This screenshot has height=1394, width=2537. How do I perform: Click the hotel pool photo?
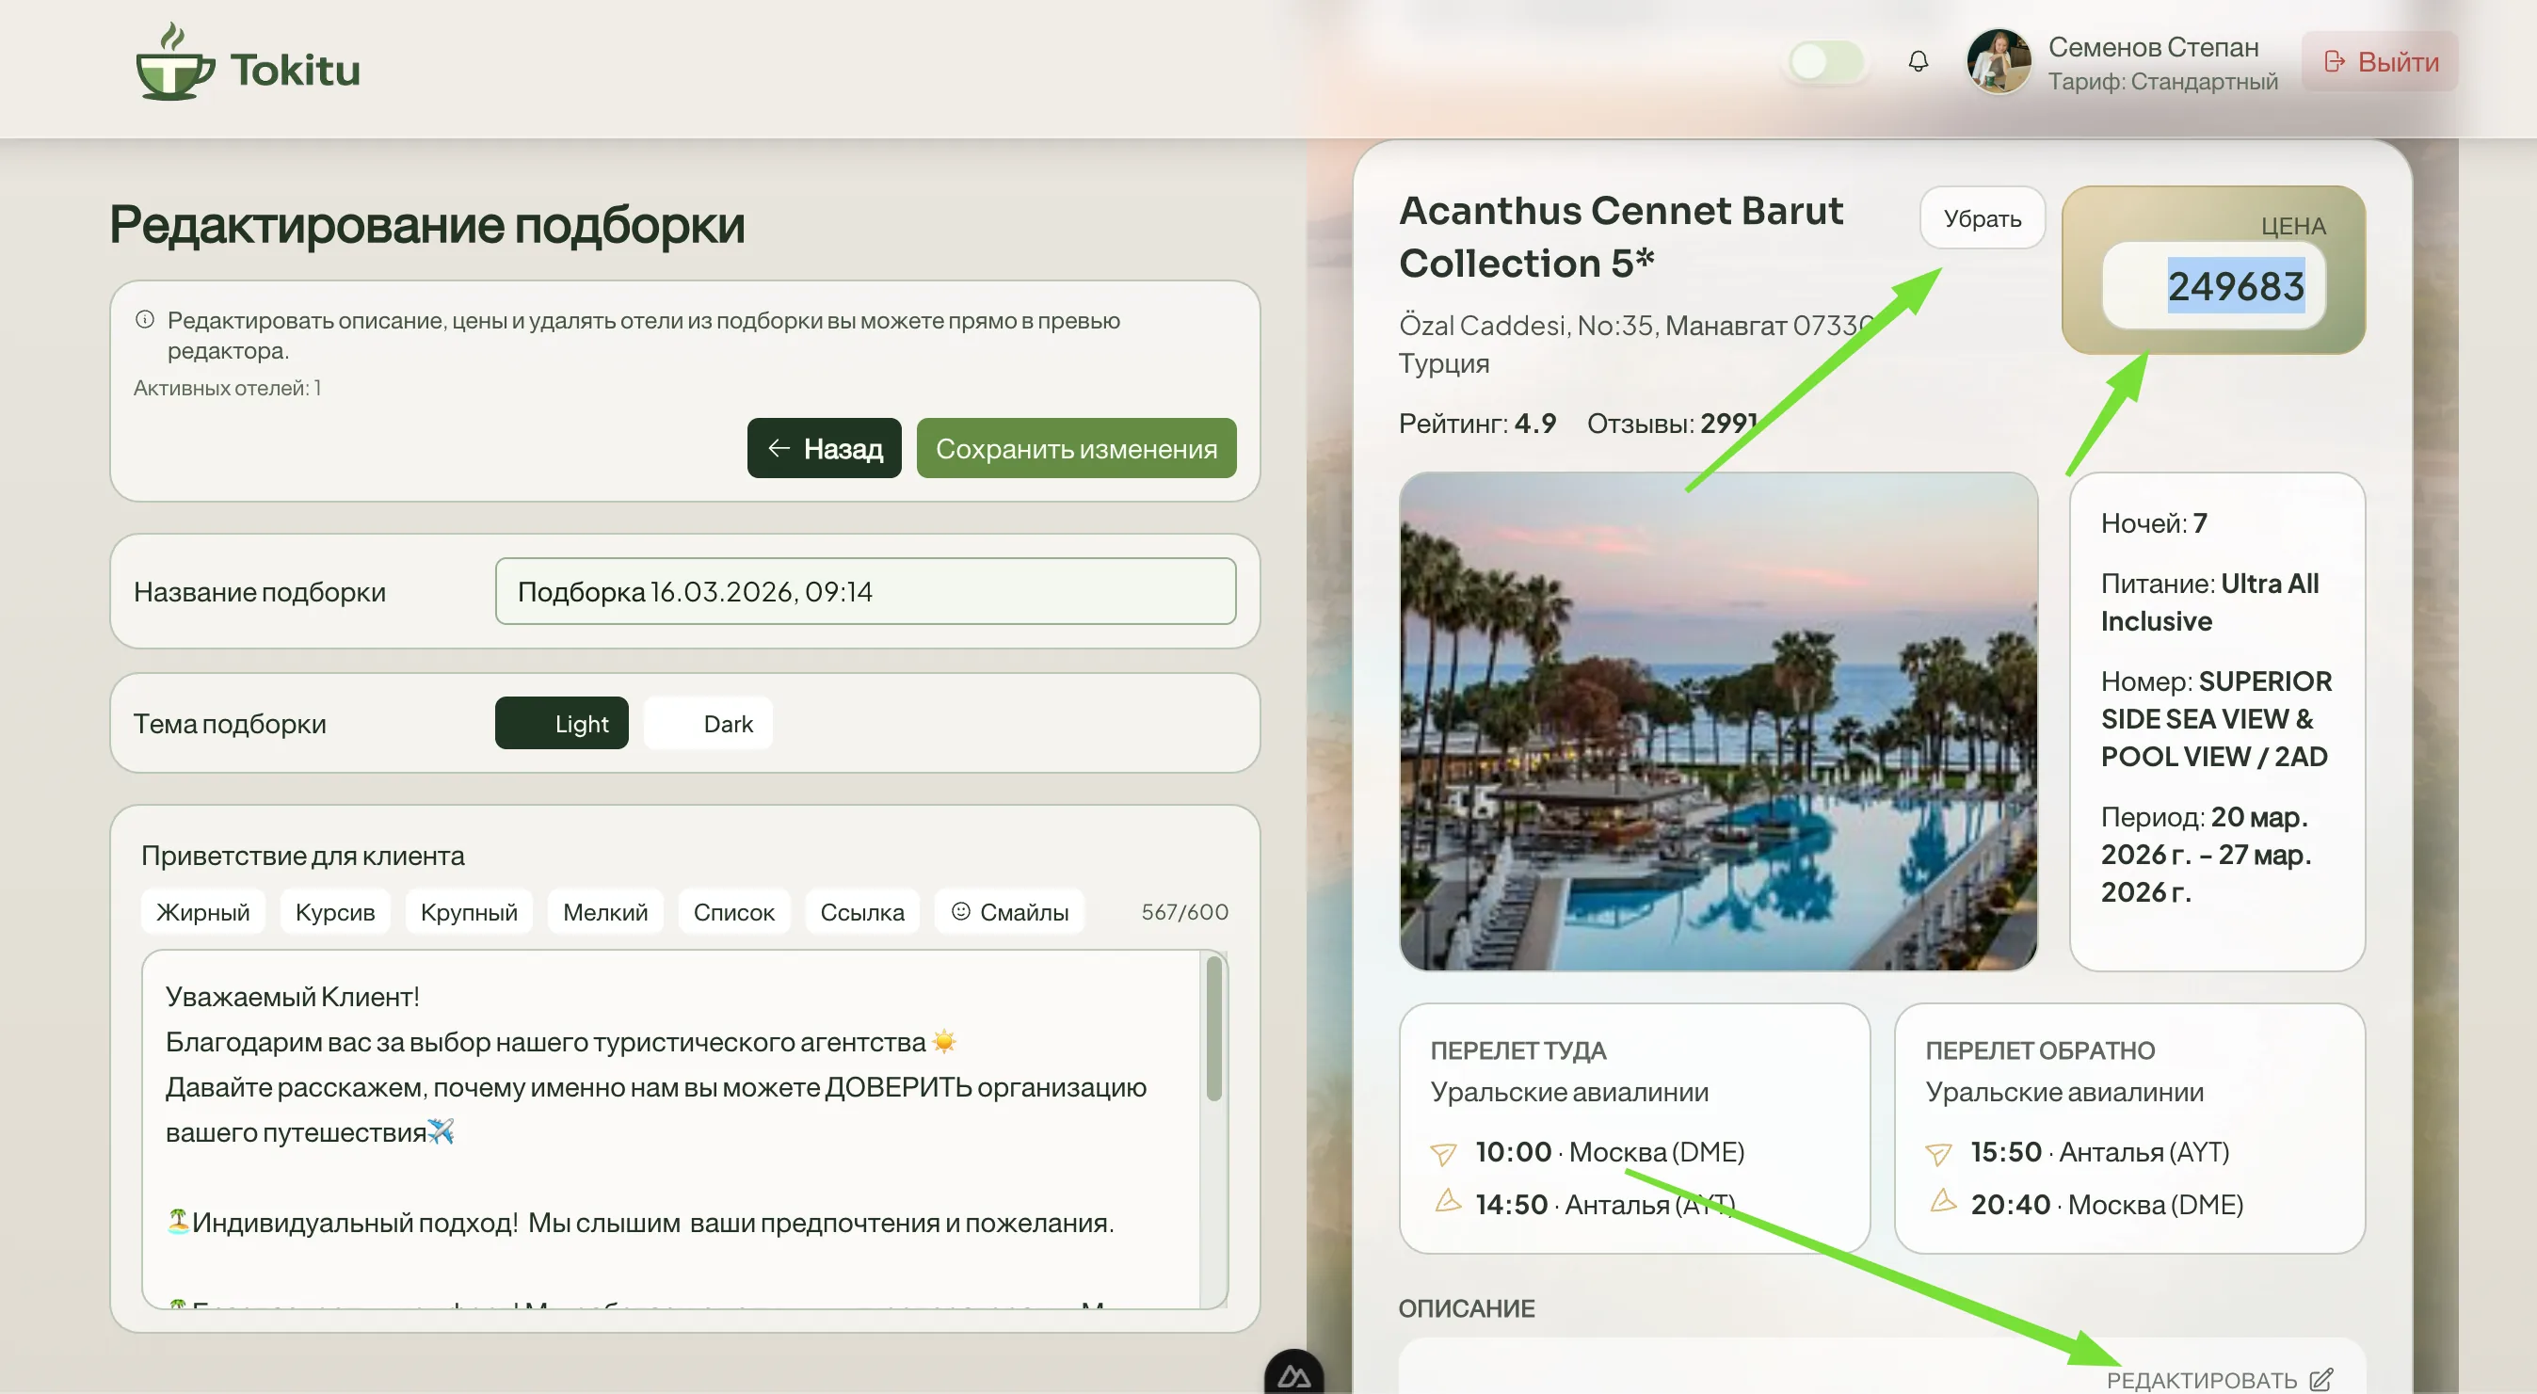pyautogui.click(x=1718, y=722)
